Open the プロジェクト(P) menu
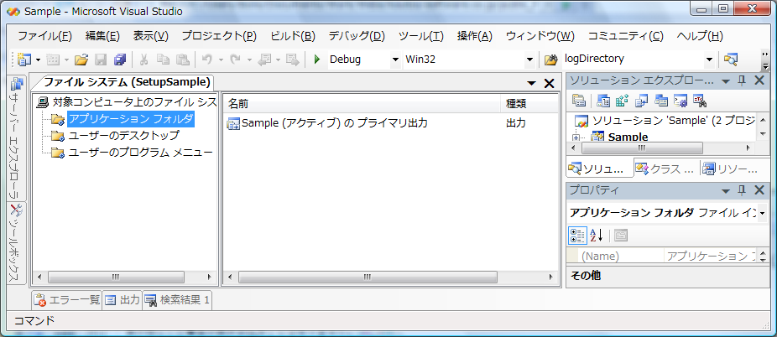Image resolution: width=777 pixels, height=337 pixels. click(x=219, y=36)
